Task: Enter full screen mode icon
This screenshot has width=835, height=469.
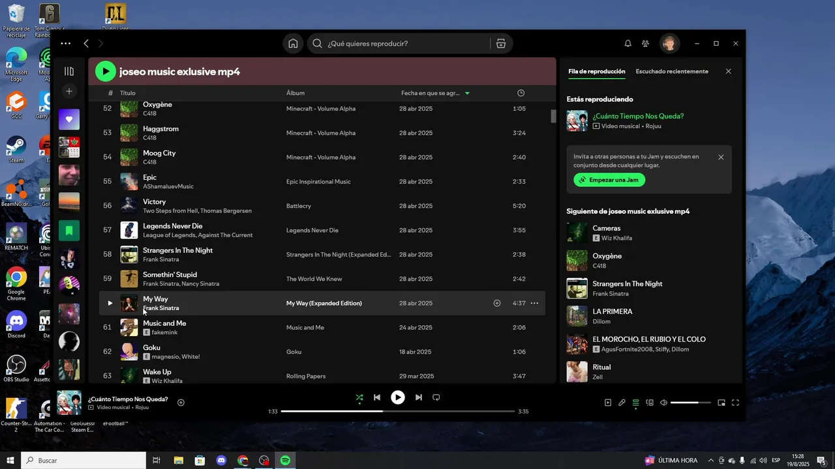Action: coord(735,403)
